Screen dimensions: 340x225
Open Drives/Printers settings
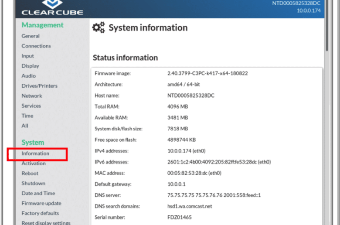(x=40, y=86)
